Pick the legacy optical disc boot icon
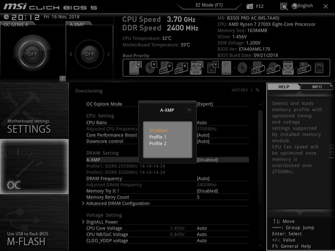335x251 pixels. tap(242, 68)
